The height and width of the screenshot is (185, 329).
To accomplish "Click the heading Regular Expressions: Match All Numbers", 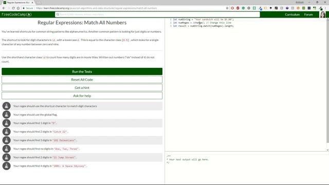I will click(x=82, y=23).
